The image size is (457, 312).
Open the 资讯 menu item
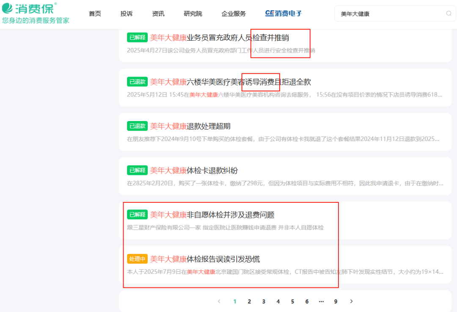(x=158, y=14)
